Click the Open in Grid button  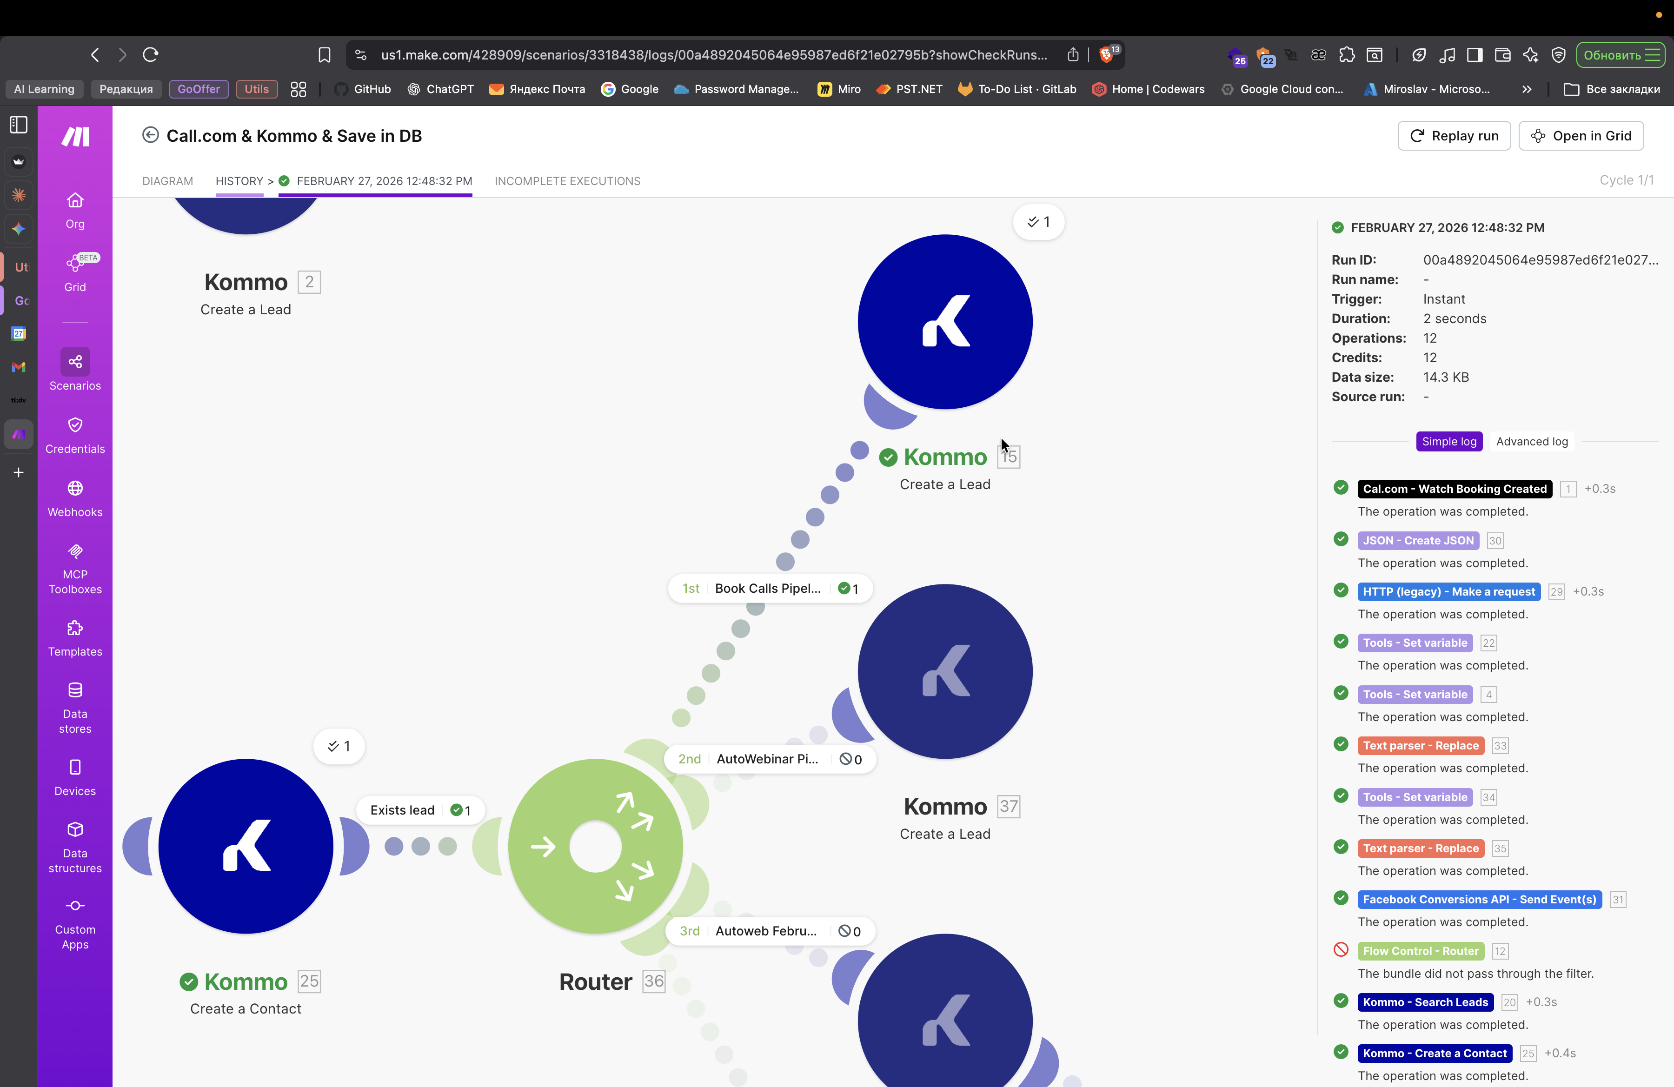click(1581, 136)
